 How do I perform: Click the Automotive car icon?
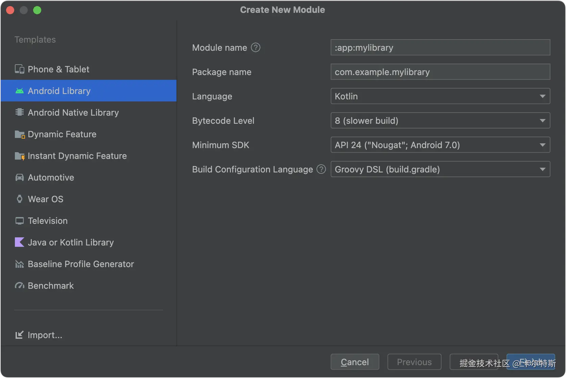pos(20,178)
